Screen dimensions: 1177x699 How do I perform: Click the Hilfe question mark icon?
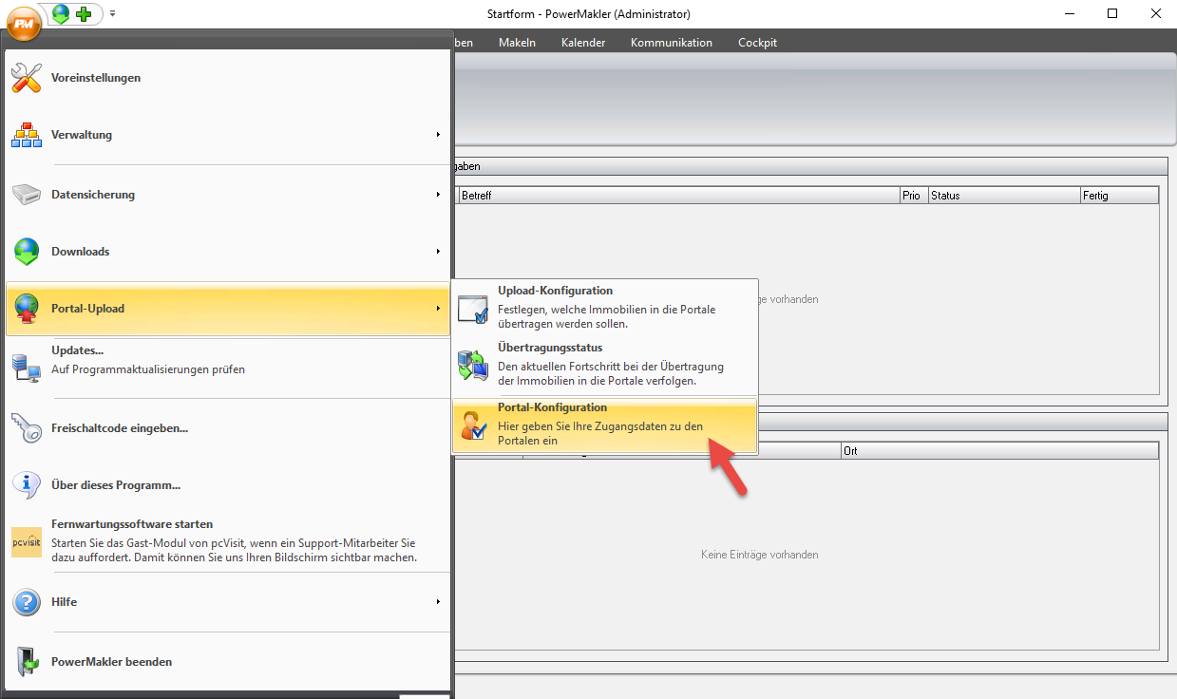click(x=27, y=602)
